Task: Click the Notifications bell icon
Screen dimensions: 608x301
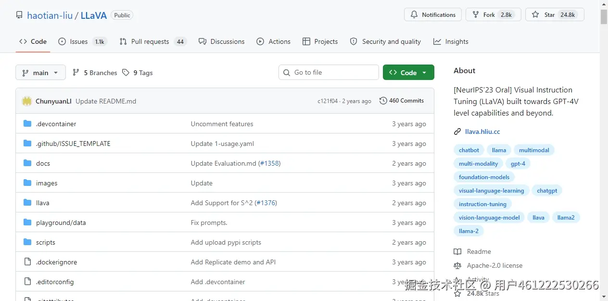Action: click(414, 15)
